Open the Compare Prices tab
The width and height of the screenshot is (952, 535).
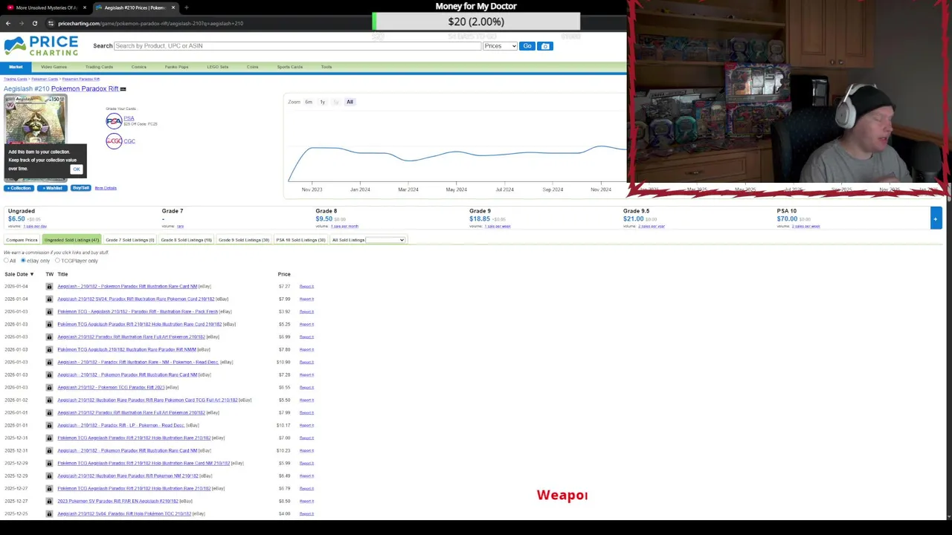[x=22, y=240]
